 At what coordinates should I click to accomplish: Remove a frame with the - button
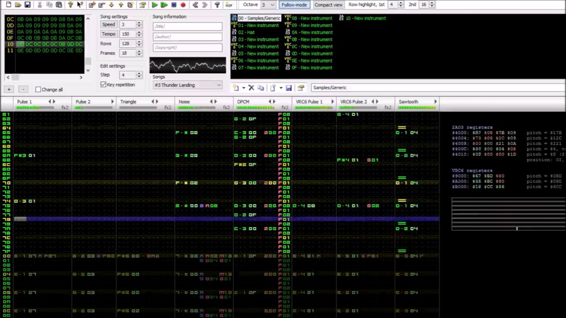pos(23,89)
